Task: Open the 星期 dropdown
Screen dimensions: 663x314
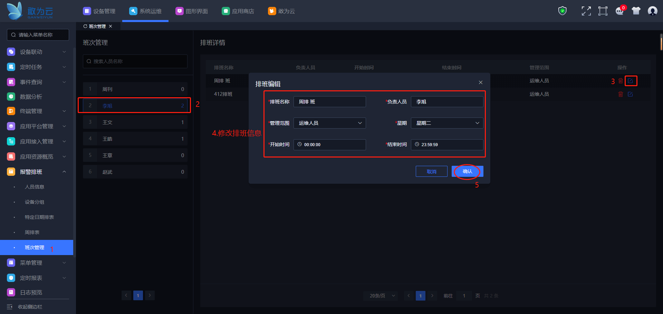Action: (447, 123)
